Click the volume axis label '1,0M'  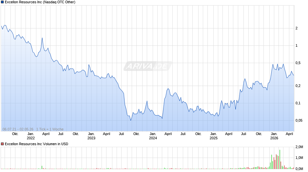[299, 158]
